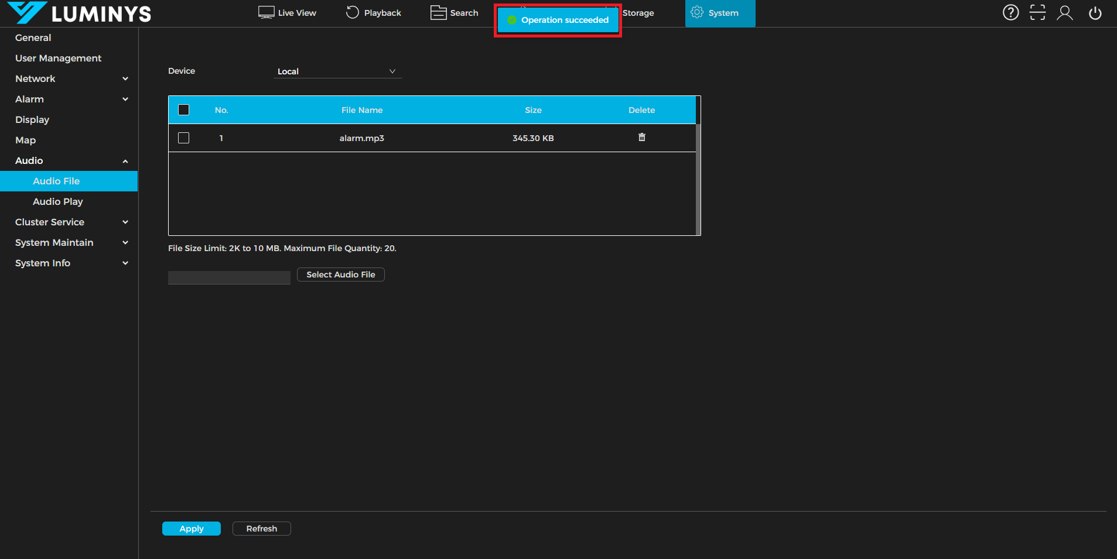The image size is (1117, 559).
Task: Click the help question mark icon
Action: tap(1010, 12)
